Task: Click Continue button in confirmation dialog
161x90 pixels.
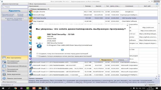Action: click(x=106, y=60)
